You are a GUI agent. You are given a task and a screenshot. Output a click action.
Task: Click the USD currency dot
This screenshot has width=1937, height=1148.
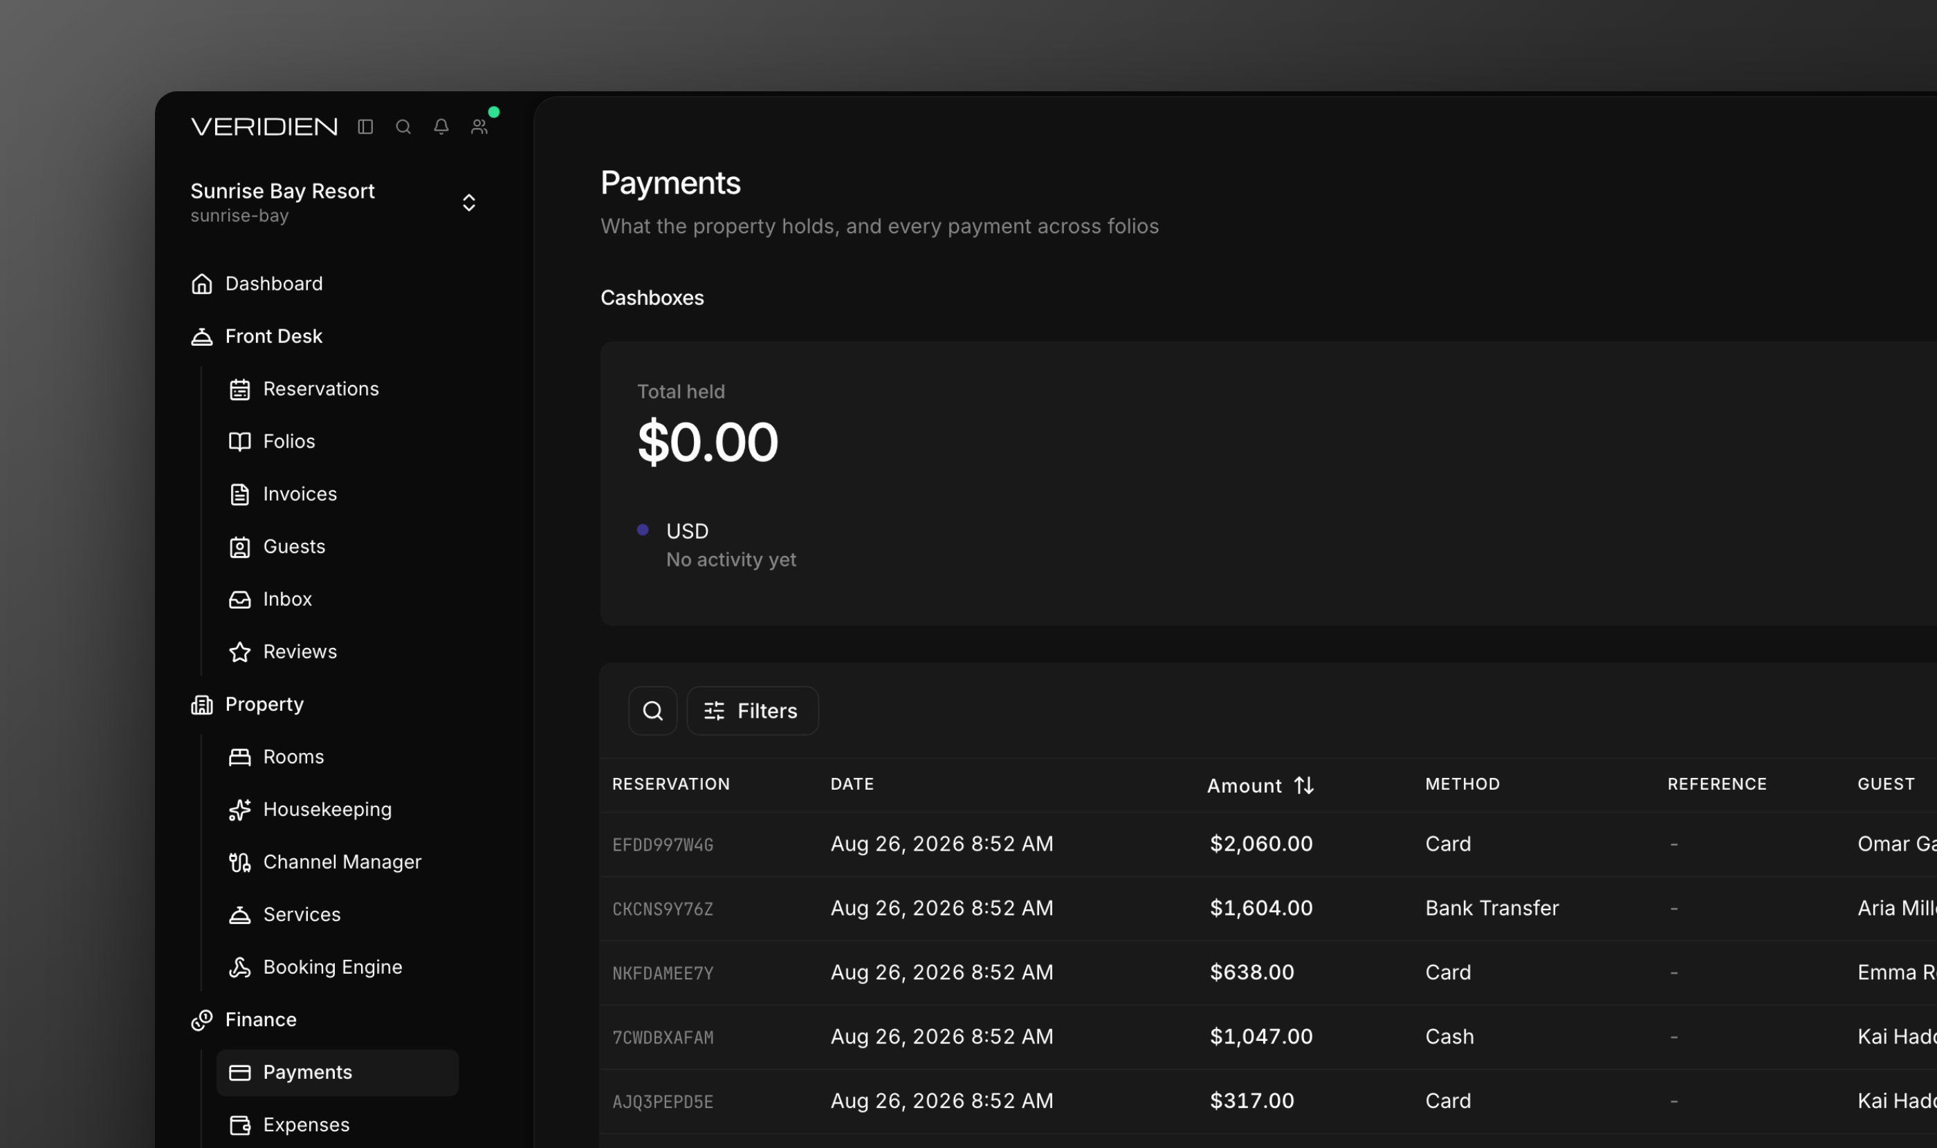[x=642, y=530]
